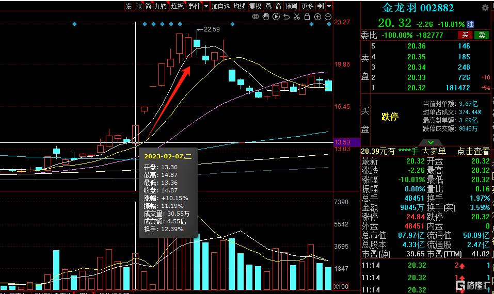The image size is (494, 294).
Task: Click the arrow-to-bar collapse panel icon
Action: coord(321,6)
